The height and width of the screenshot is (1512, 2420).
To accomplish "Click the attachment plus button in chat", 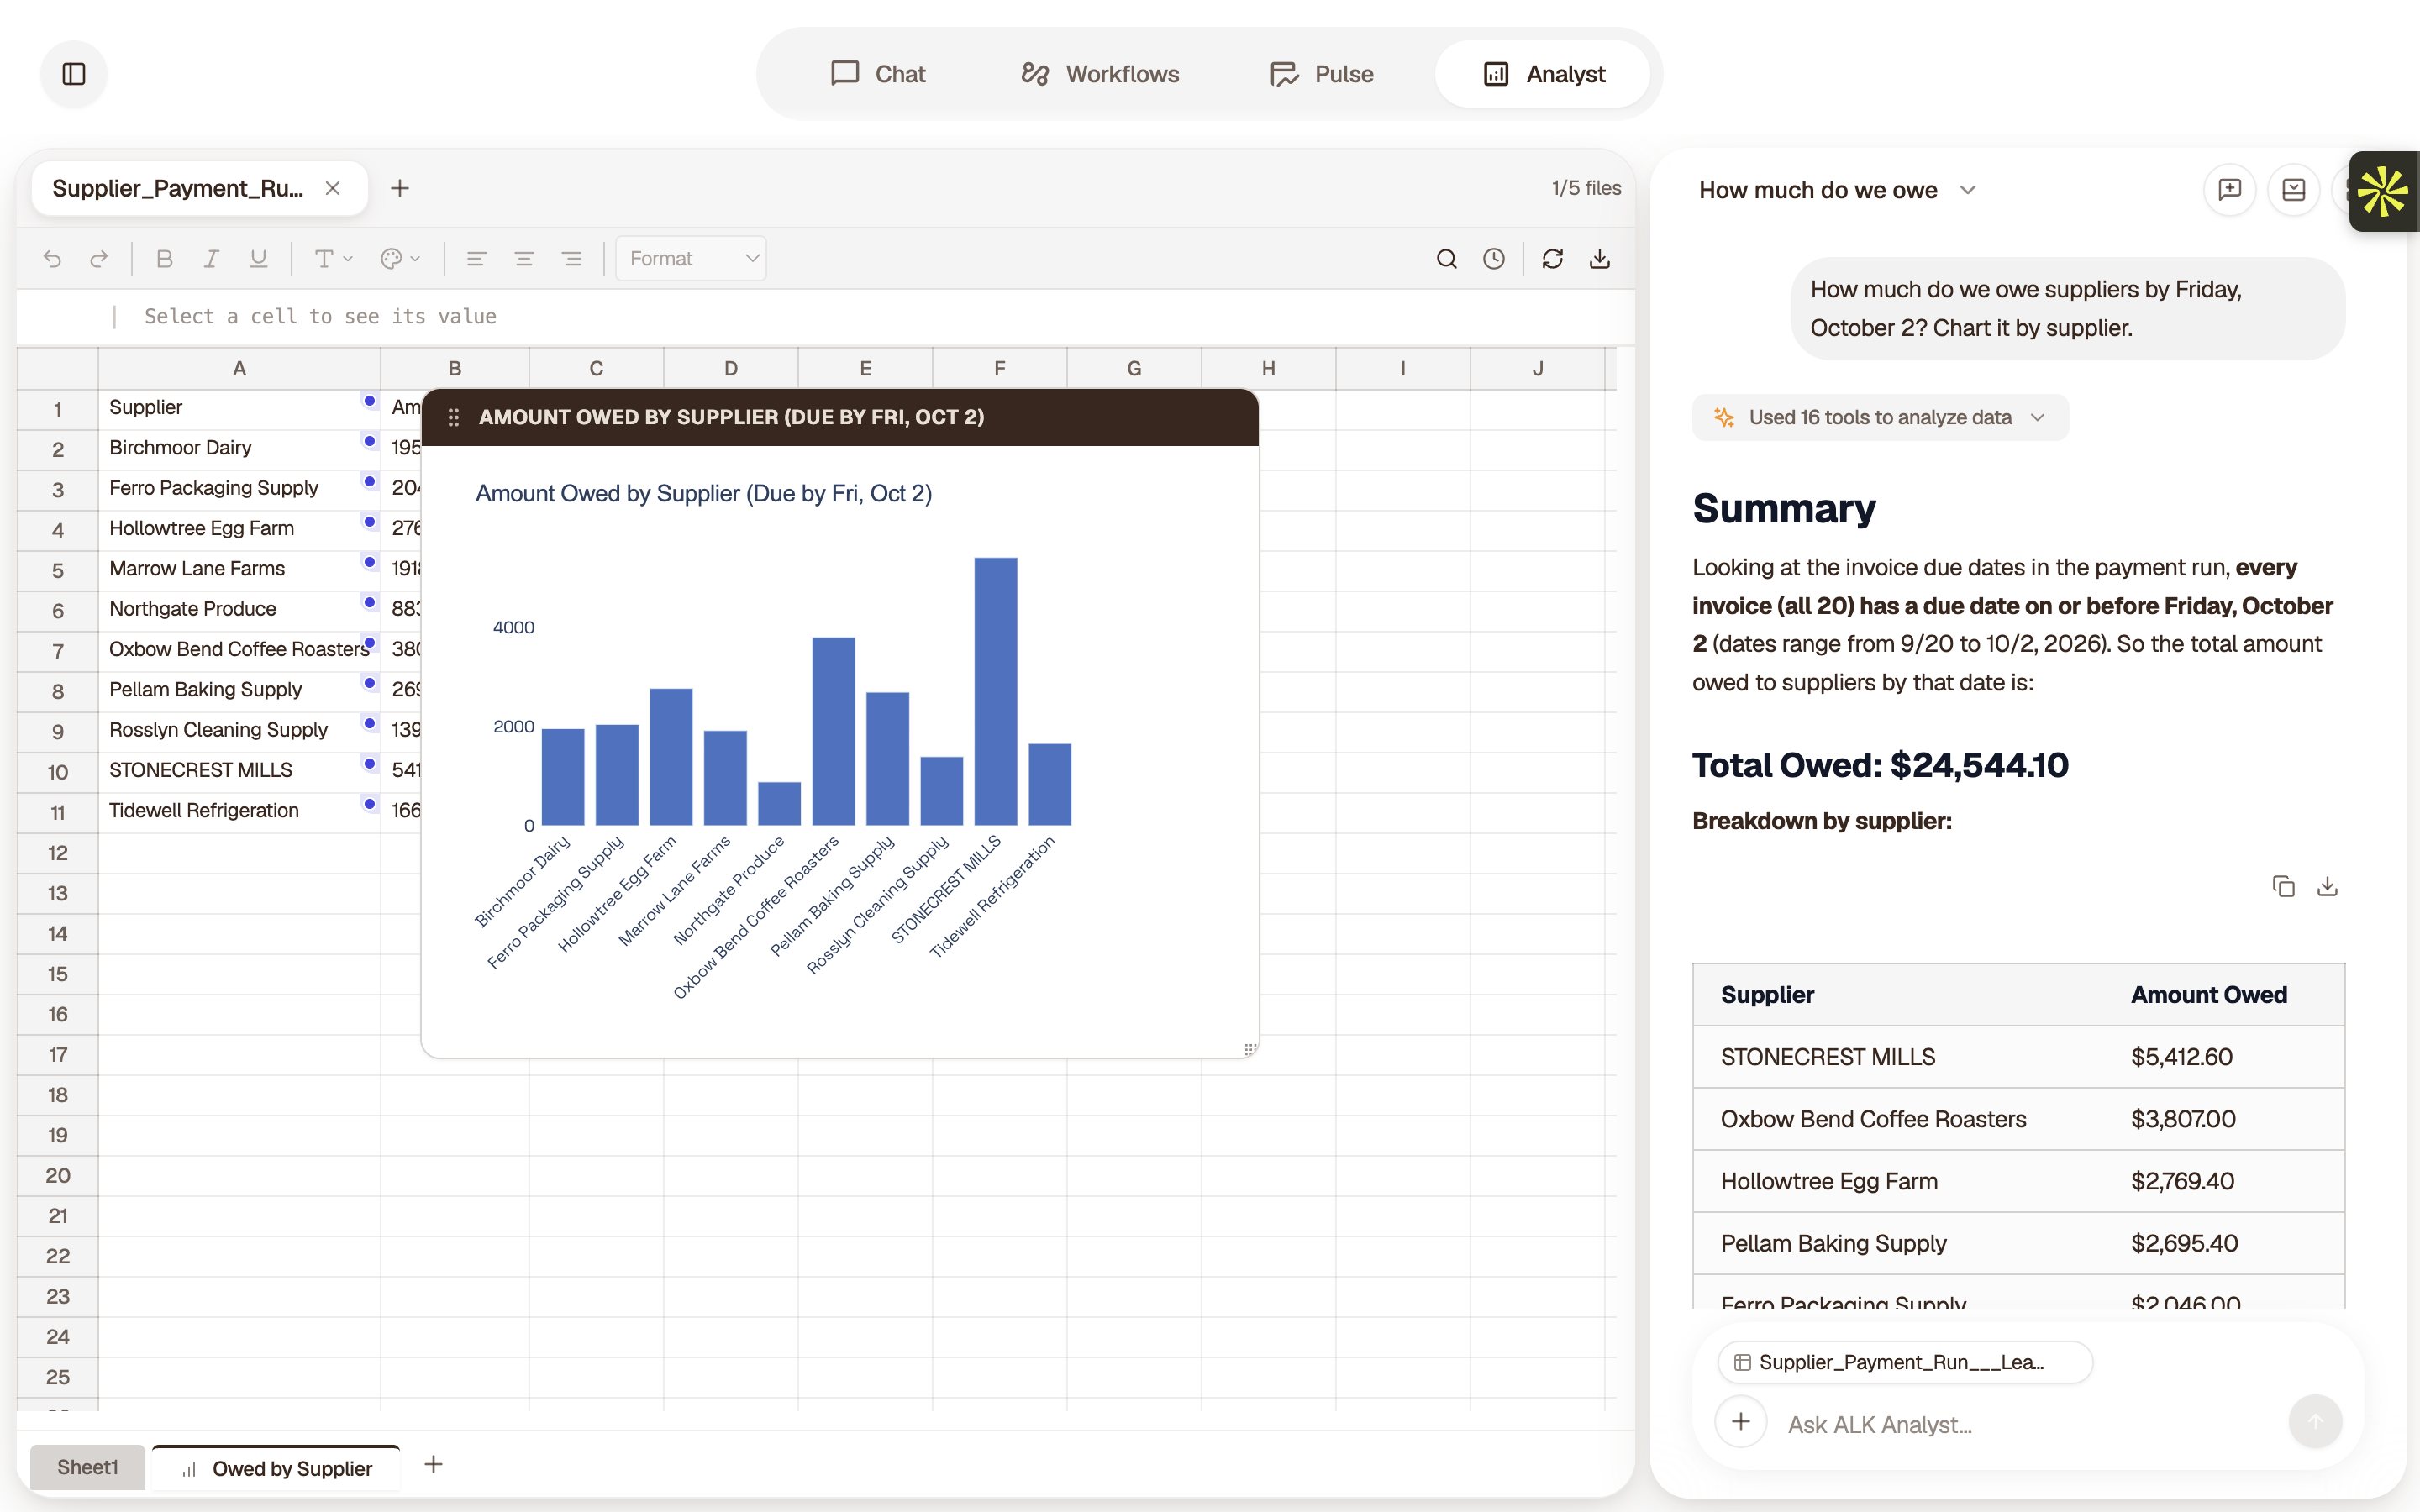I will click(1741, 1422).
